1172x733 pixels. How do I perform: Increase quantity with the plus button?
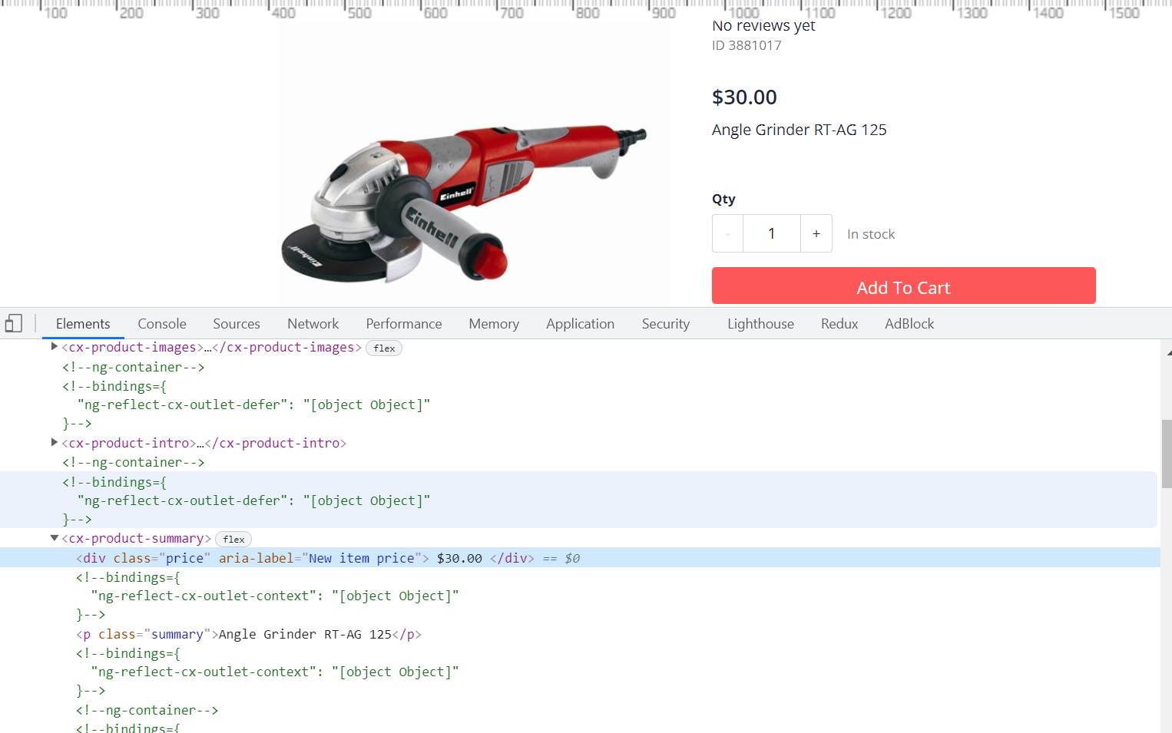(x=816, y=233)
